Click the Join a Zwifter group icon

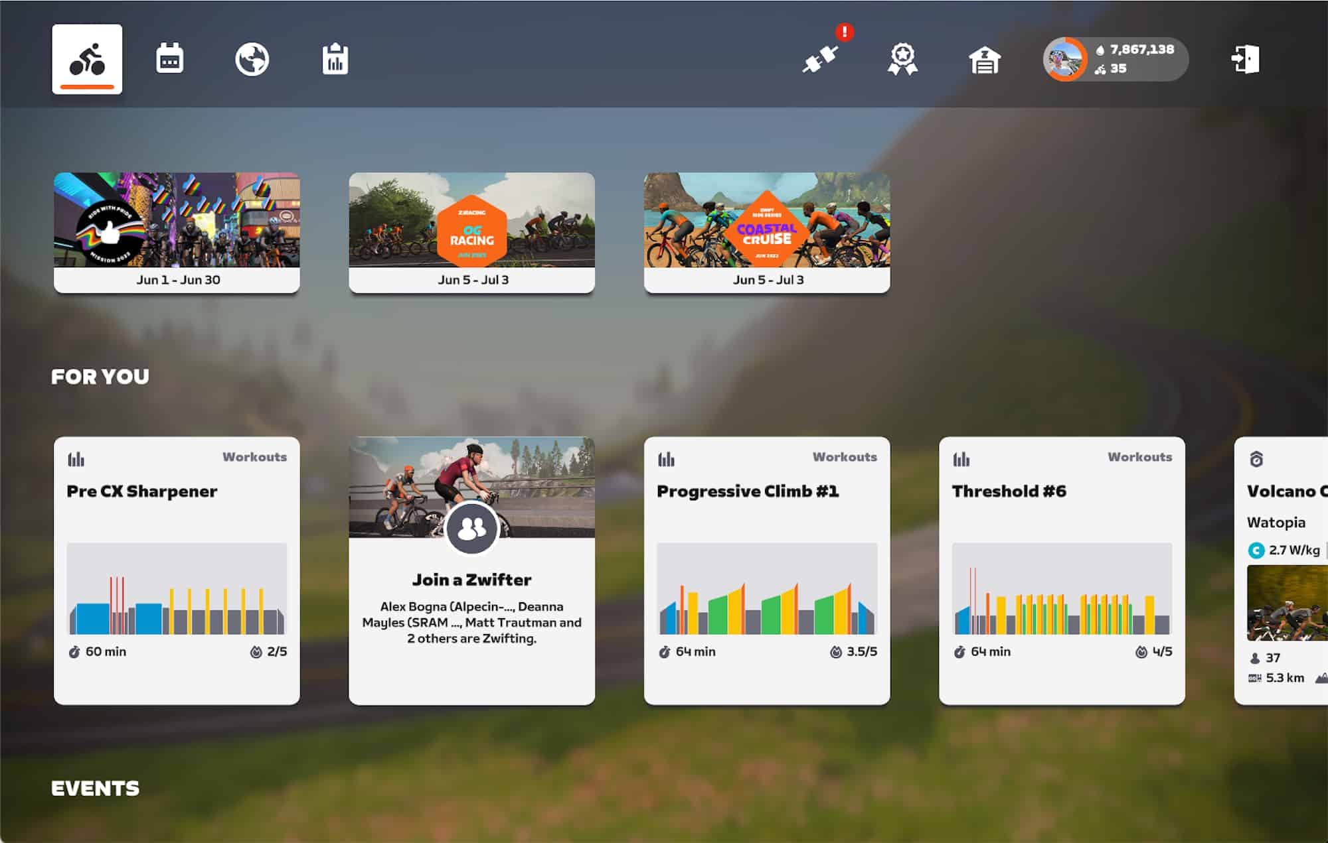coord(471,529)
